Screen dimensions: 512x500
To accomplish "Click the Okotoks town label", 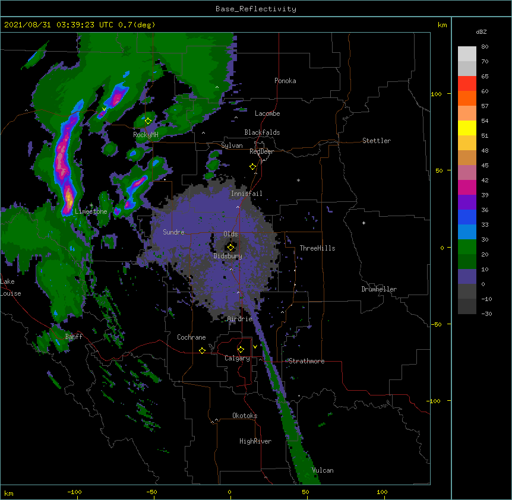I will 245,416.
